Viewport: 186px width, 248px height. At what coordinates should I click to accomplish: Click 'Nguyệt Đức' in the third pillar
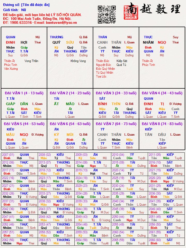pos(104,65)
